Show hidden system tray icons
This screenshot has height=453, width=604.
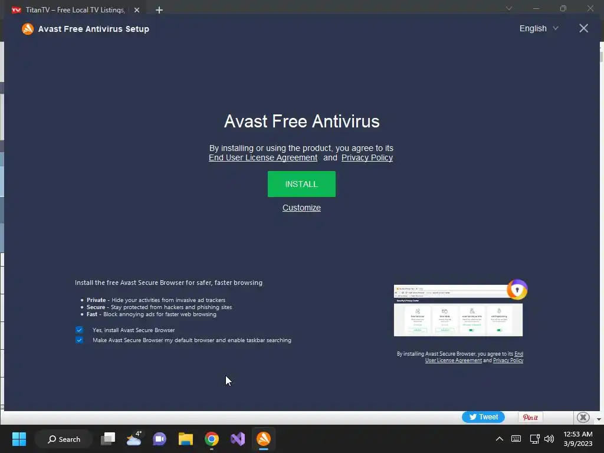tap(499, 439)
